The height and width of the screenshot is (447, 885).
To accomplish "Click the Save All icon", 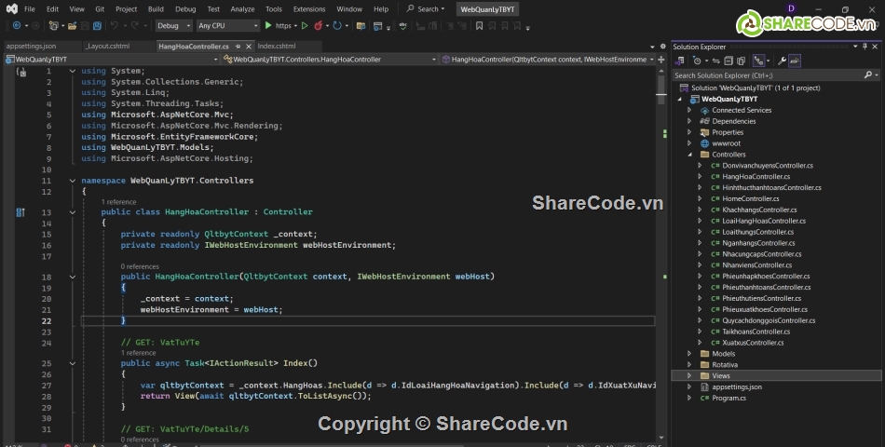I will pos(97,25).
